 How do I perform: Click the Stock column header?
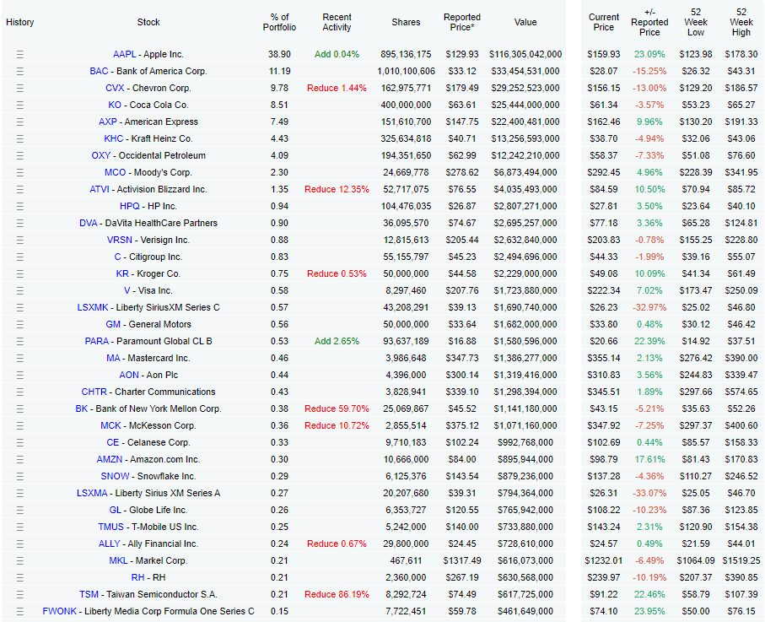coord(148,23)
